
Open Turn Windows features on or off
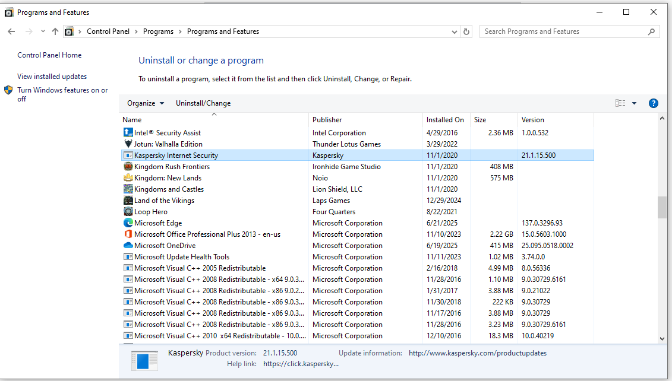62,94
